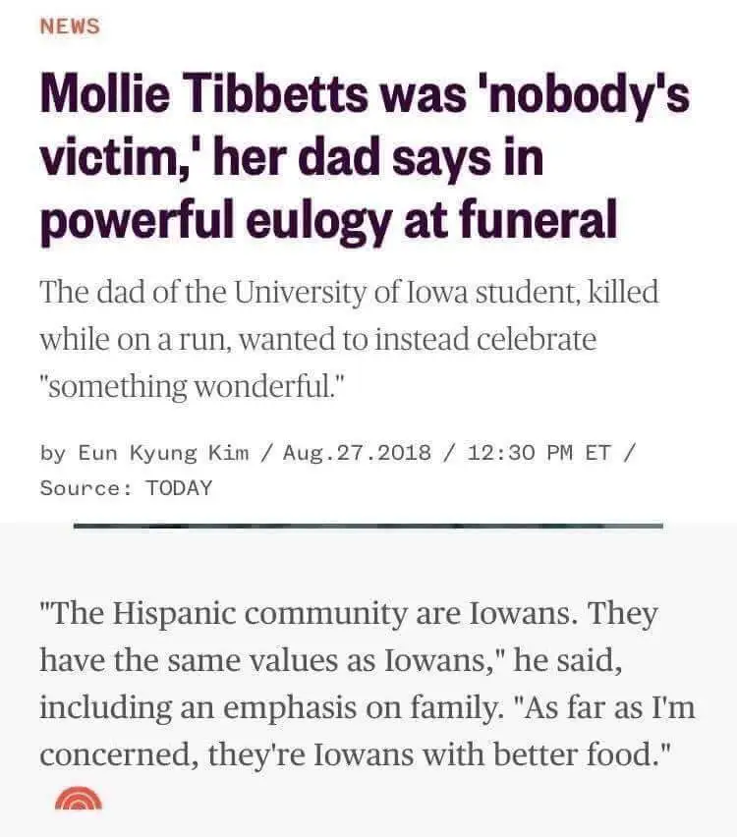
Task: Click the thin image strip below byline
Action: click(x=368, y=526)
